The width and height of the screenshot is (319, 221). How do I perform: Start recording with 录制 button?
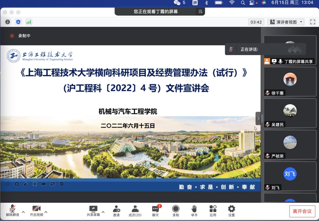[x=176, y=211]
